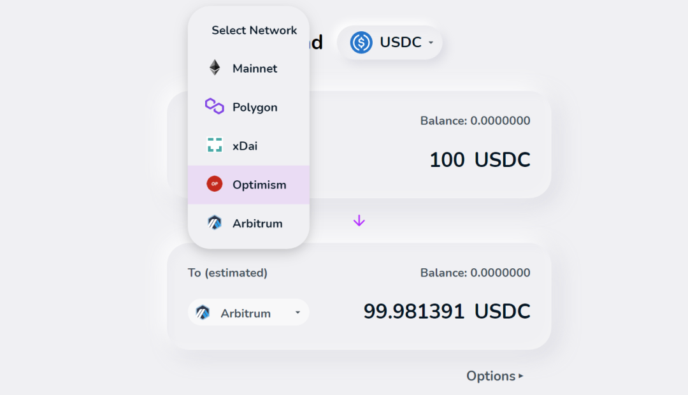Screen dimensions: 688x395
Task: Choose Arbitrum in the Select Network list
Action: pyautogui.click(x=248, y=224)
